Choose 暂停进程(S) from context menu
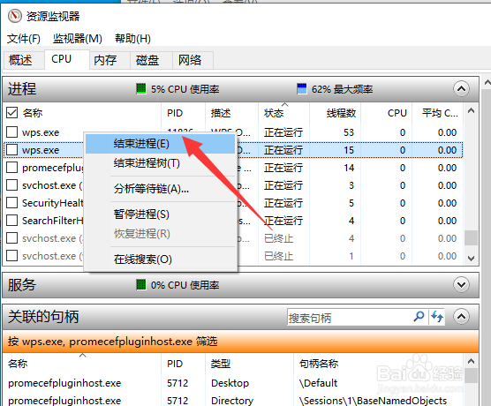The height and width of the screenshot is (406, 491). click(x=160, y=214)
